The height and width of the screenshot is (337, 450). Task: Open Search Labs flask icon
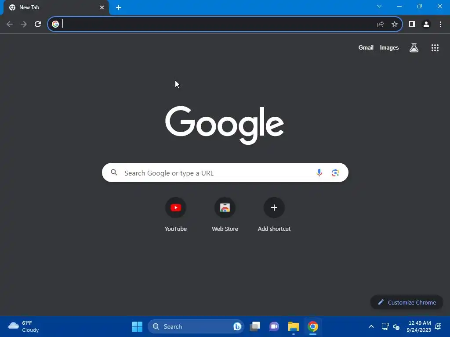[x=414, y=48]
